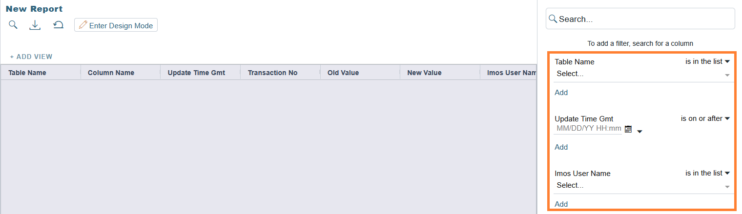
Task: Click Add under Update Time Gmt filter
Action: tap(561, 147)
